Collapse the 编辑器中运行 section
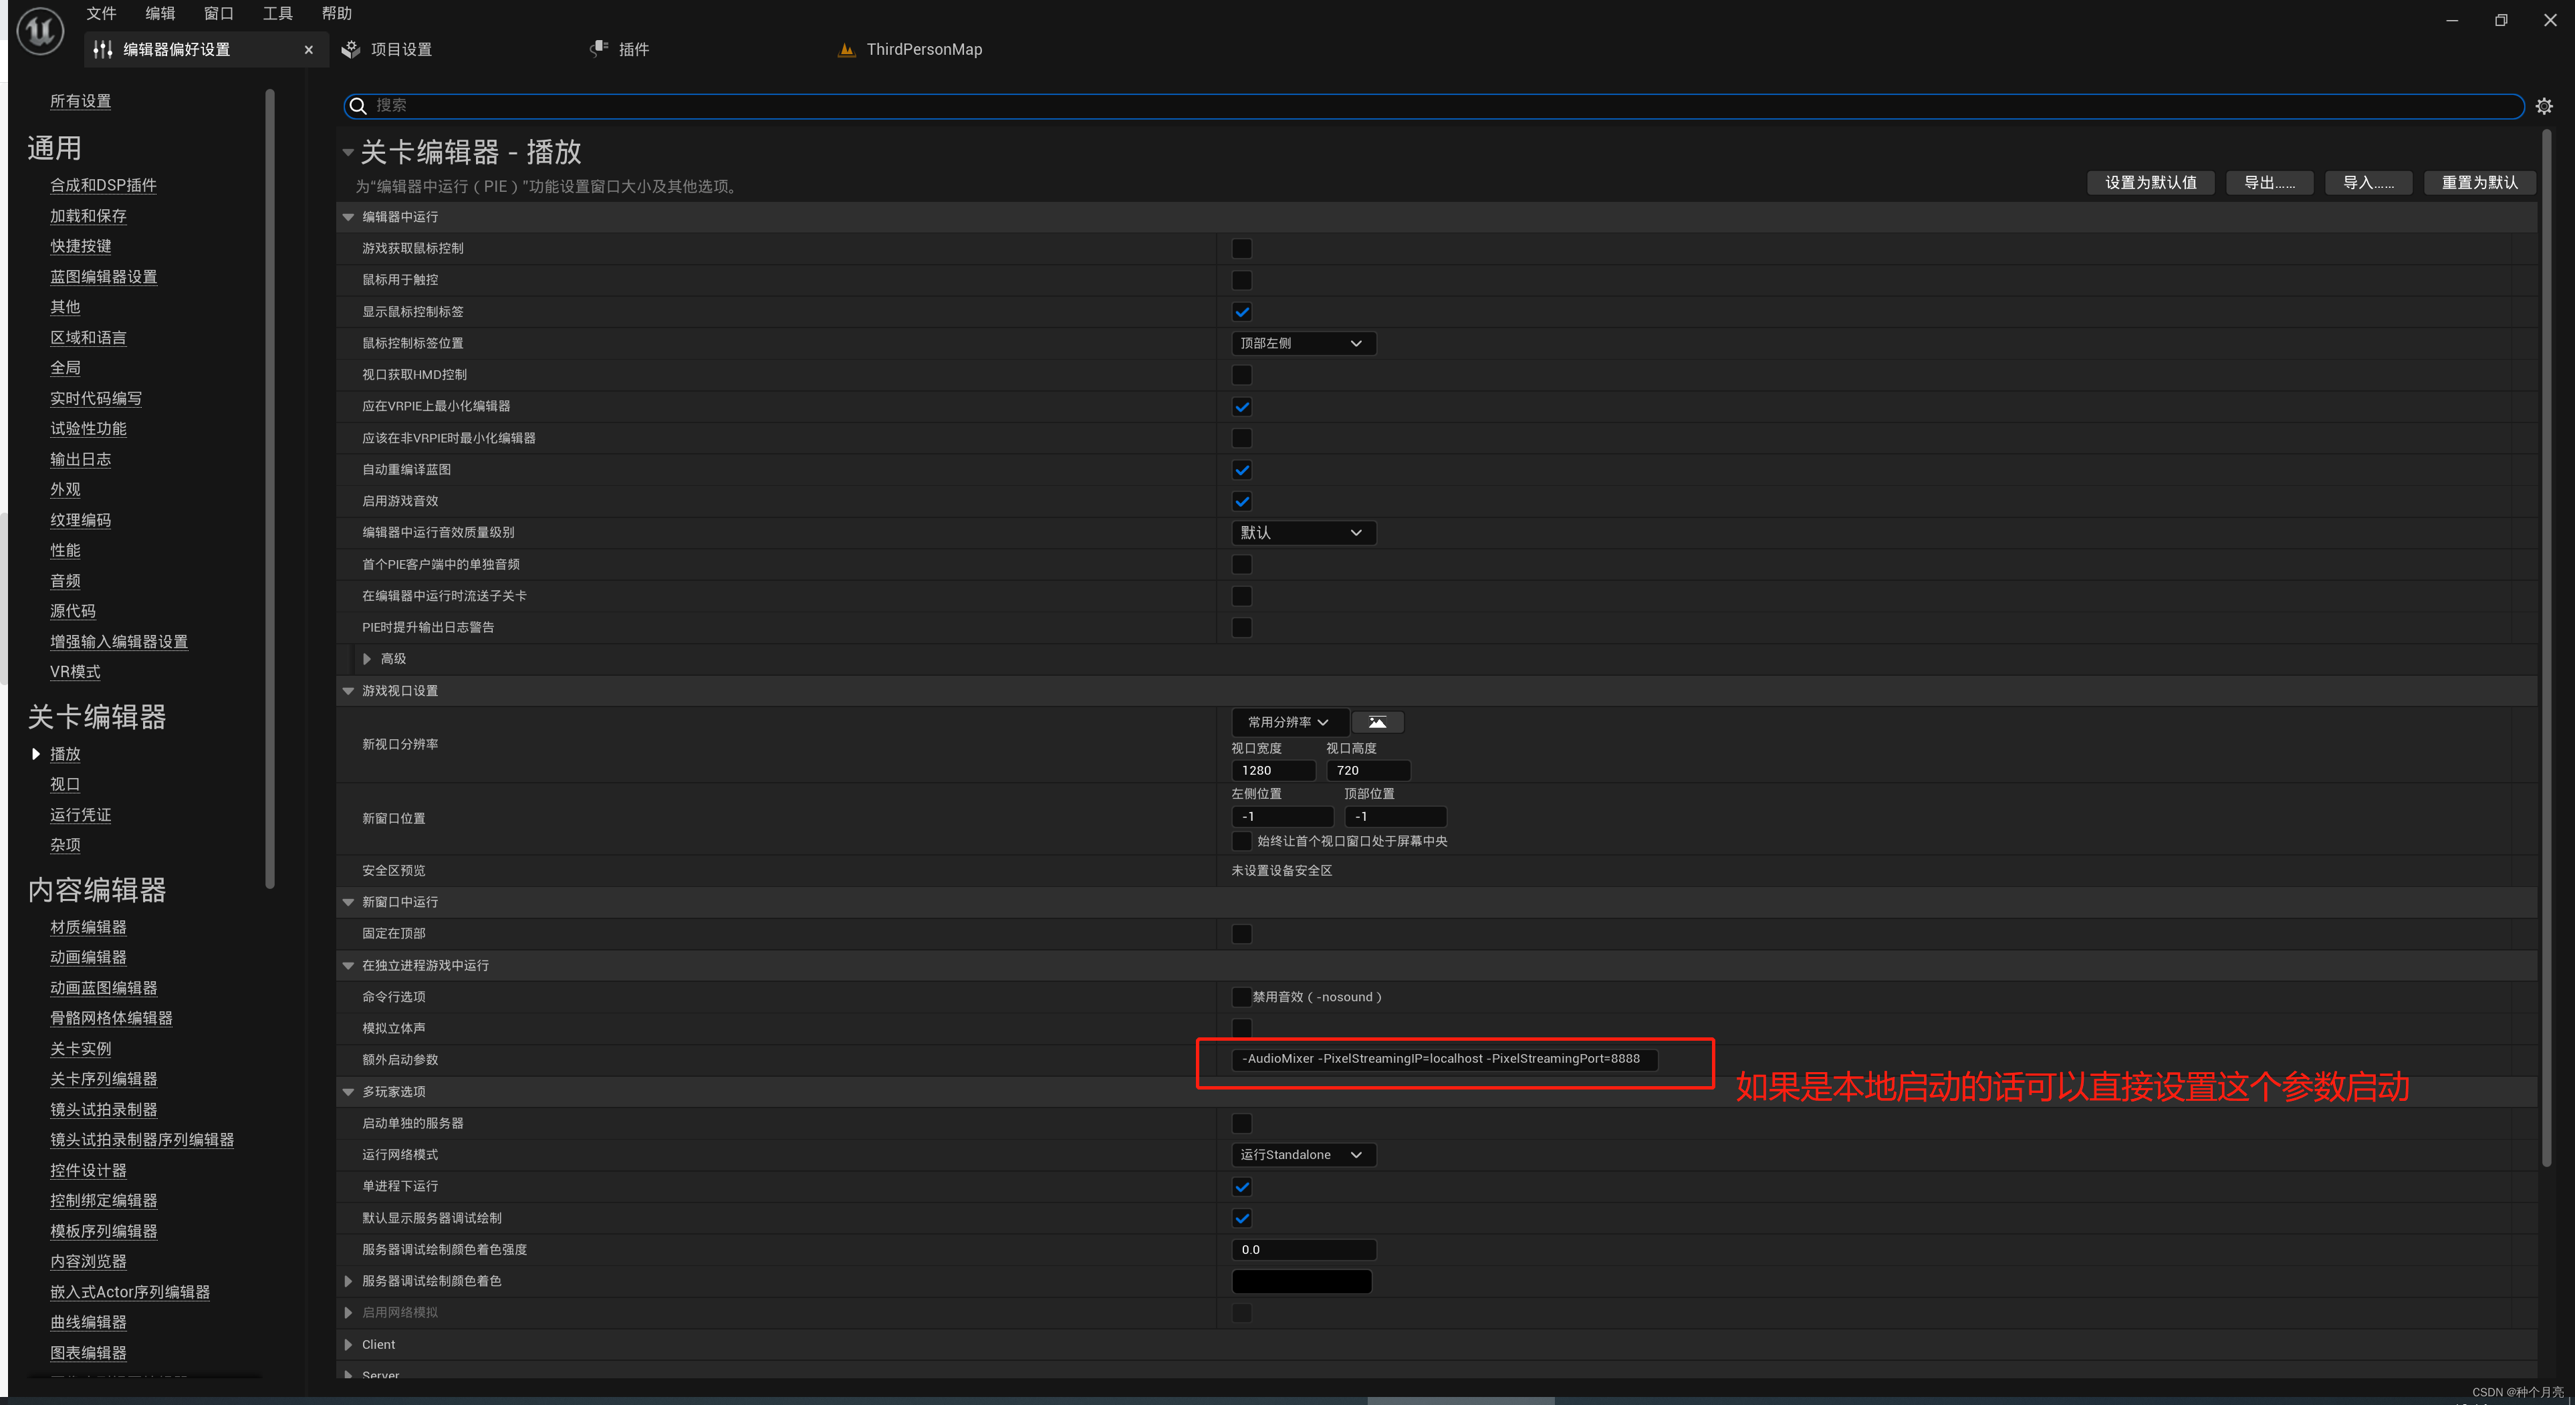 (x=348, y=217)
